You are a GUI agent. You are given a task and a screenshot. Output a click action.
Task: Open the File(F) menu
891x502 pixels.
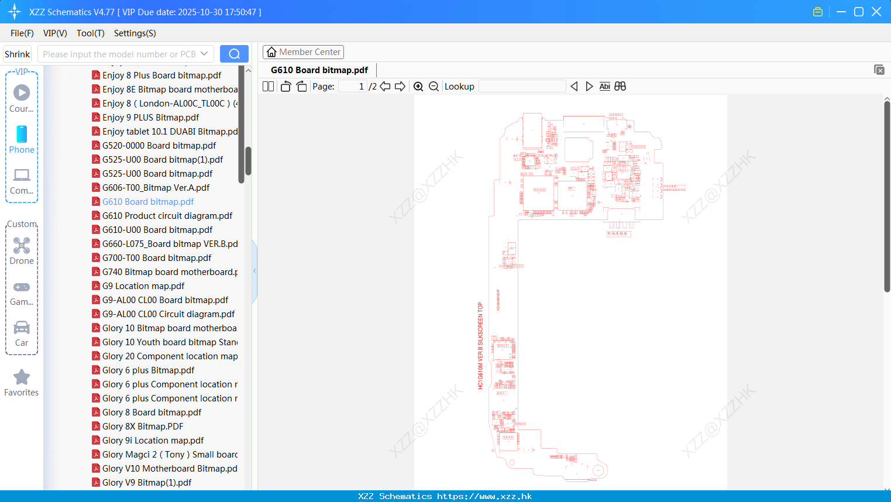pyautogui.click(x=22, y=33)
